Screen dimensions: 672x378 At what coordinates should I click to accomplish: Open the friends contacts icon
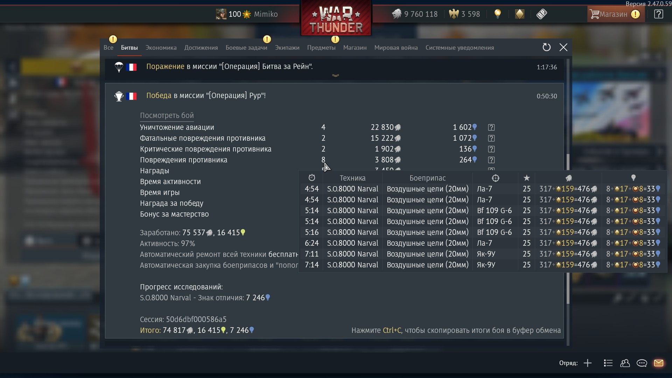click(625, 363)
